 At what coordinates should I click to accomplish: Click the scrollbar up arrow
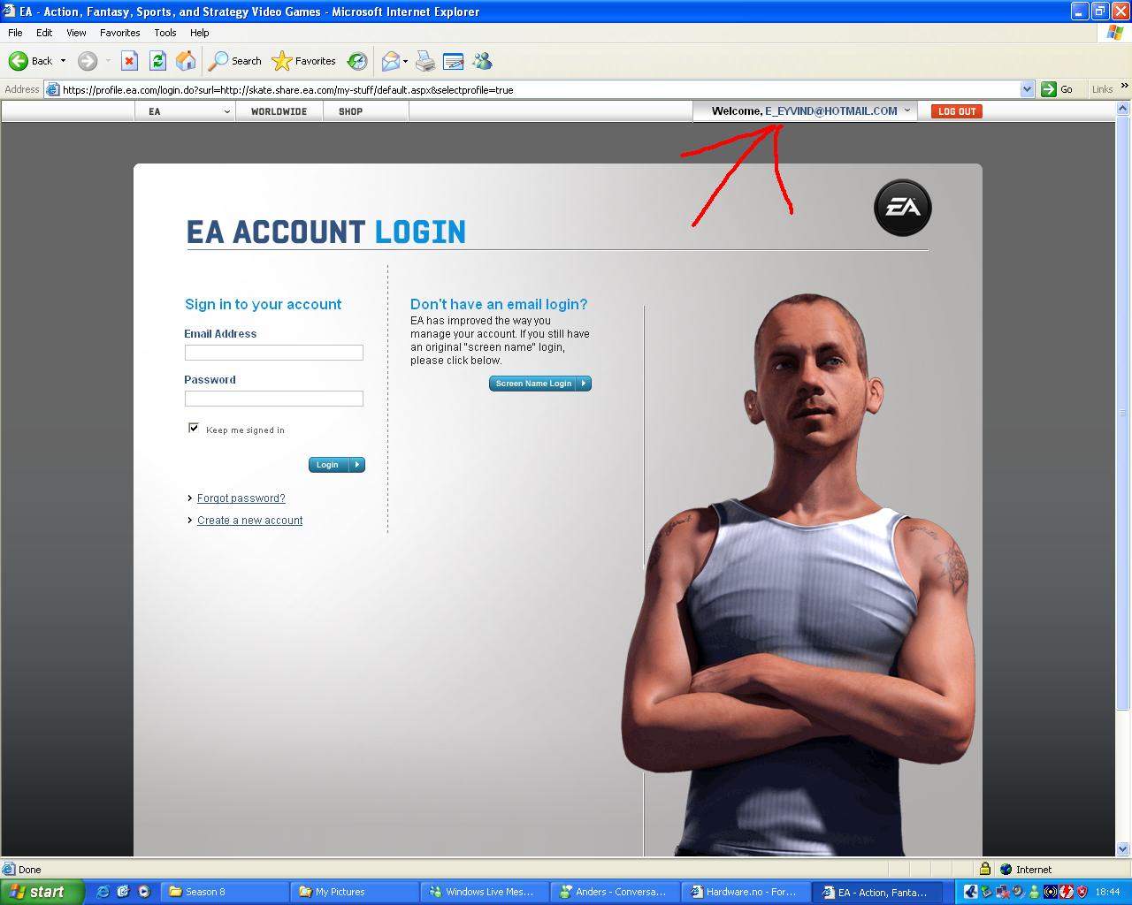coord(1123,108)
